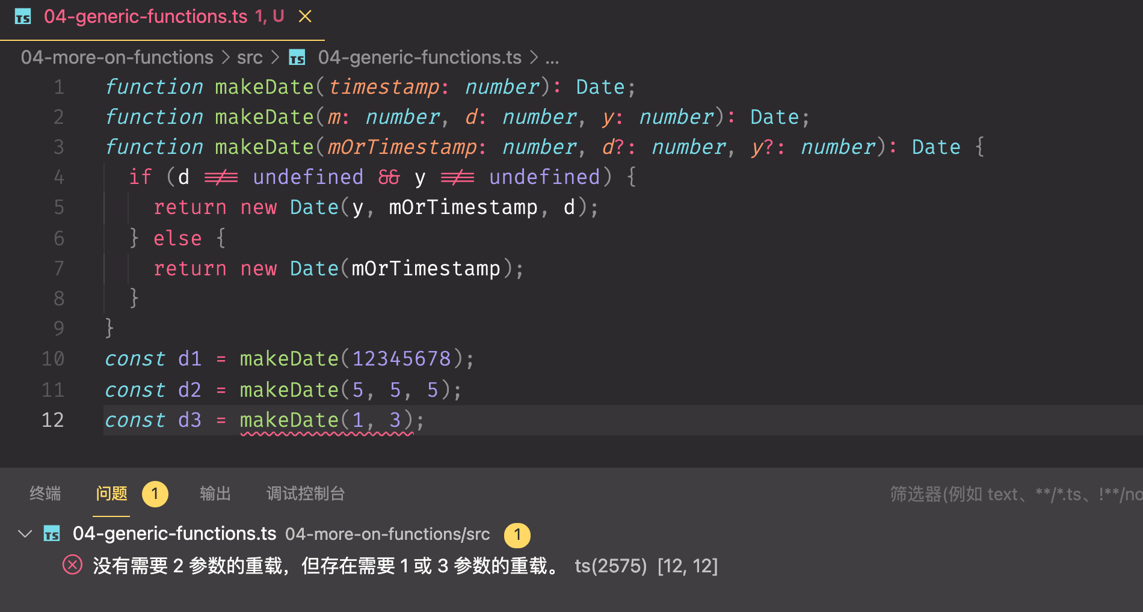This screenshot has width=1143, height=612.
Task: Open the src breadcrumb segment
Action: point(250,58)
